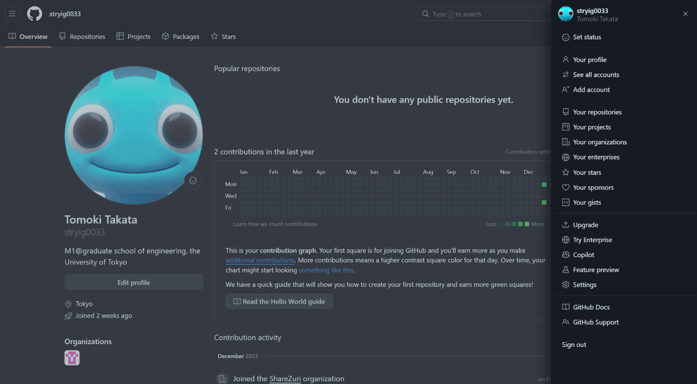This screenshot has height=384, width=697.
Task: Go to GitHub home via Octocat logo
Action: pyautogui.click(x=34, y=14)
